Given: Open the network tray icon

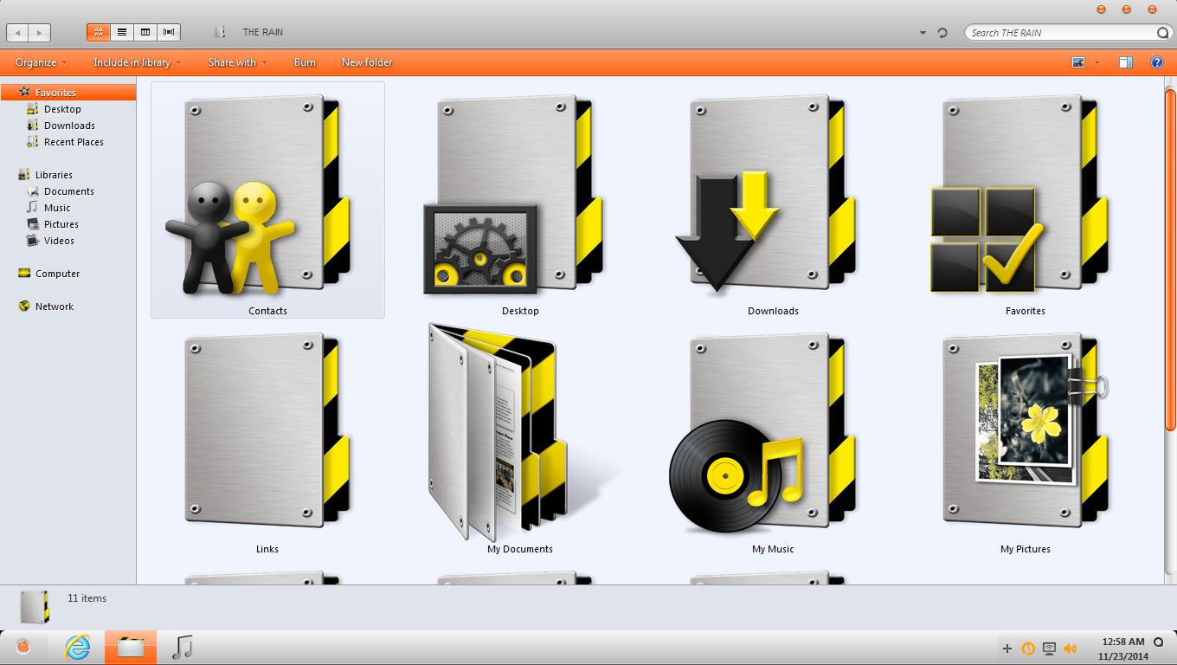Looking at the screenshot, I should (1049, 649).
